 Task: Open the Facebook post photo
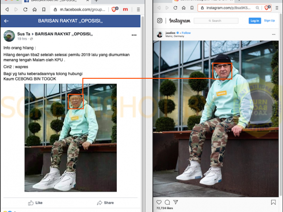click(71, 137)
